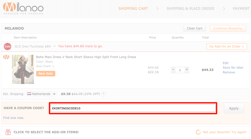Increase quantity with the plus button
Image resolution: width=251 pixels, height=139 pixels.
187,70
